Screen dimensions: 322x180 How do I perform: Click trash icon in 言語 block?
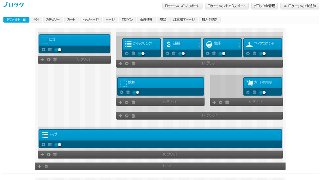pos(214,54)
